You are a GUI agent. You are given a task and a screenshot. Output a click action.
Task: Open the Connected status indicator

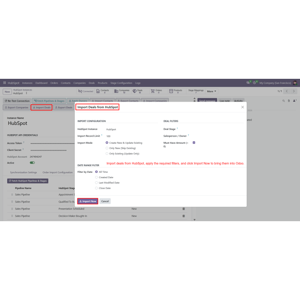click(x=86, y=91)
